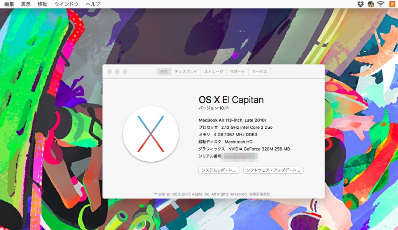
Task: Click the OS X El Capitan logo
Action: [151, 134]
